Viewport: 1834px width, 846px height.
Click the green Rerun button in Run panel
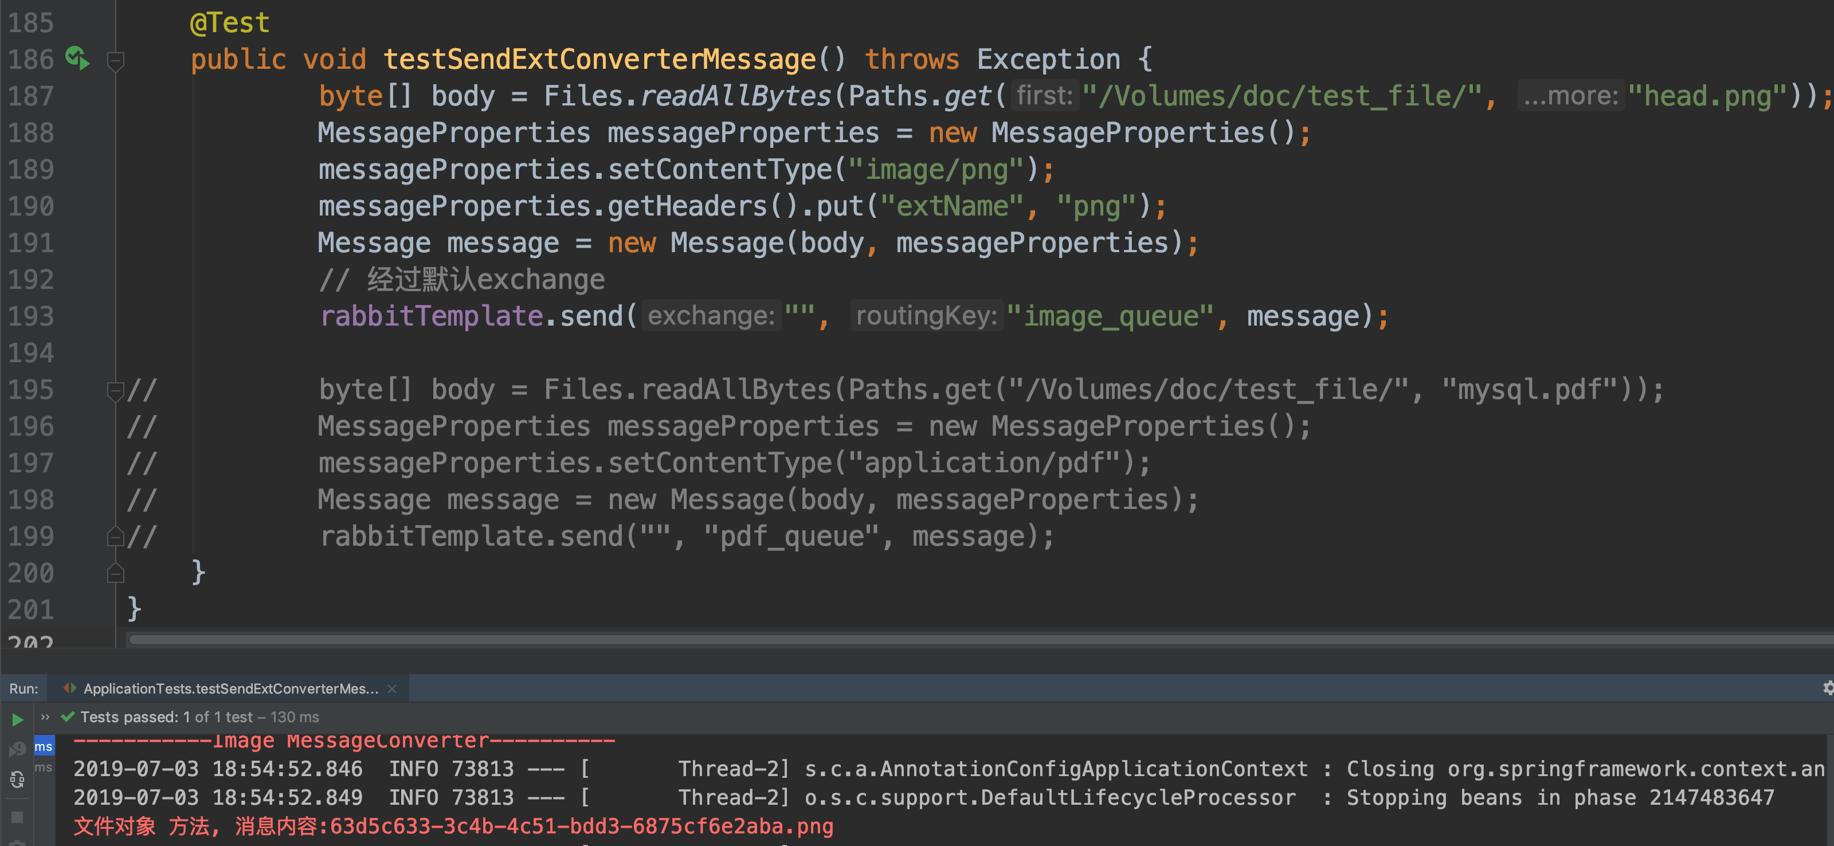click(18, 719)
